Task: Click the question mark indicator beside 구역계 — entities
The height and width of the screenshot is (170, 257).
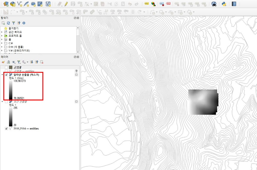Action: 76,71
